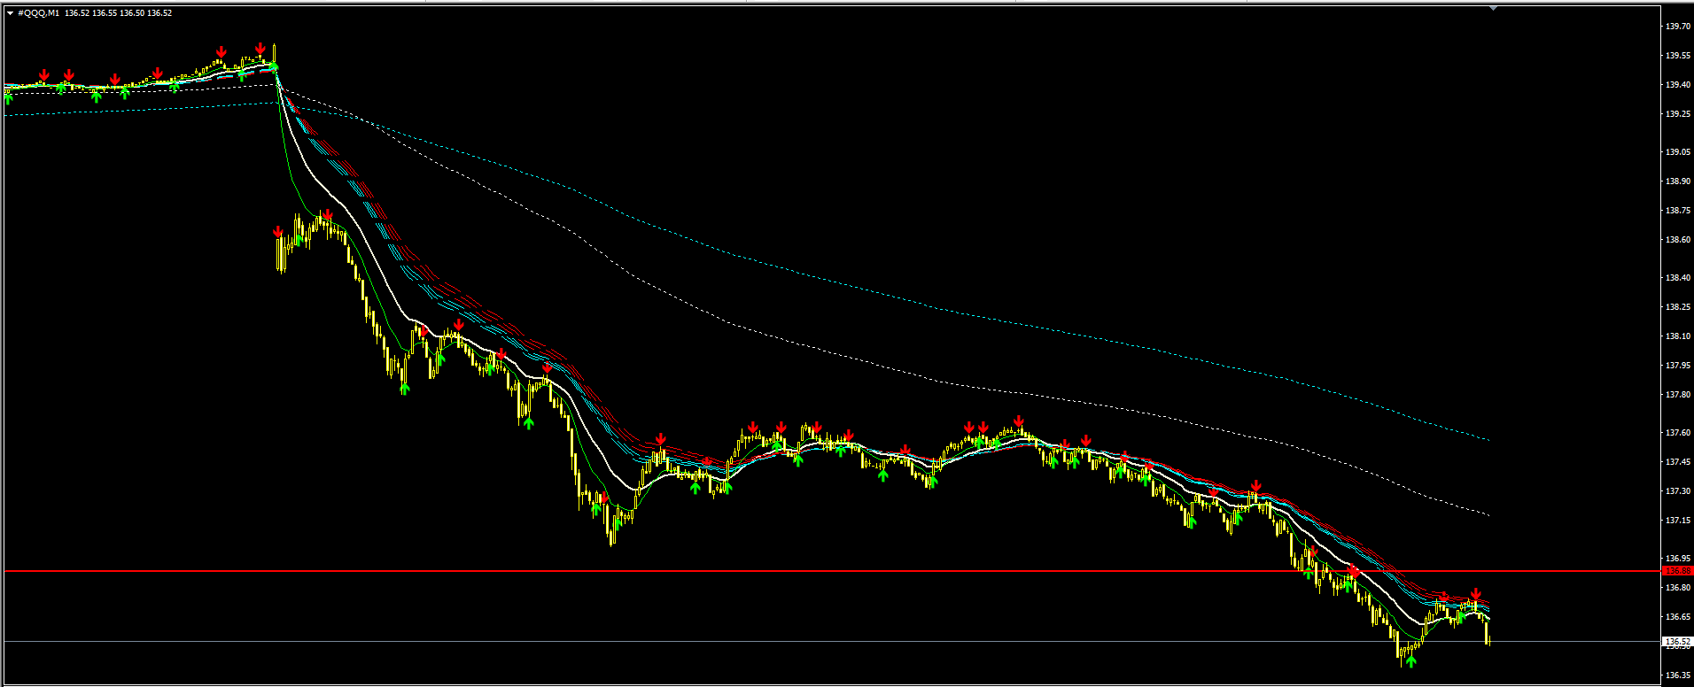Select the red horizontal line at 136.88
Viewport: 1694px width, 687px height.
[x=831, y=571]
